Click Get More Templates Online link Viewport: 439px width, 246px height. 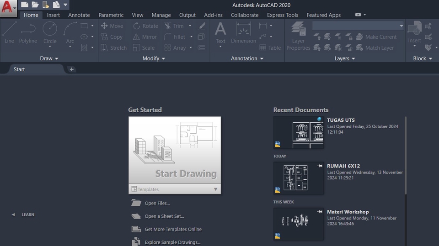click(173, 229)
